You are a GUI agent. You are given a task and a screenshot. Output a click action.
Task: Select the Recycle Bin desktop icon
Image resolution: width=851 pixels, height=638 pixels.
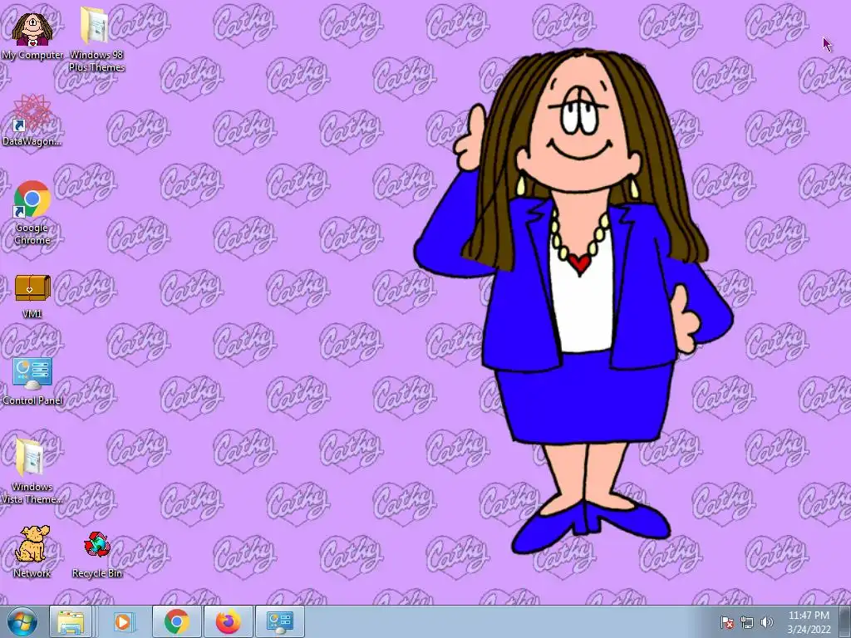pos(96,554)
